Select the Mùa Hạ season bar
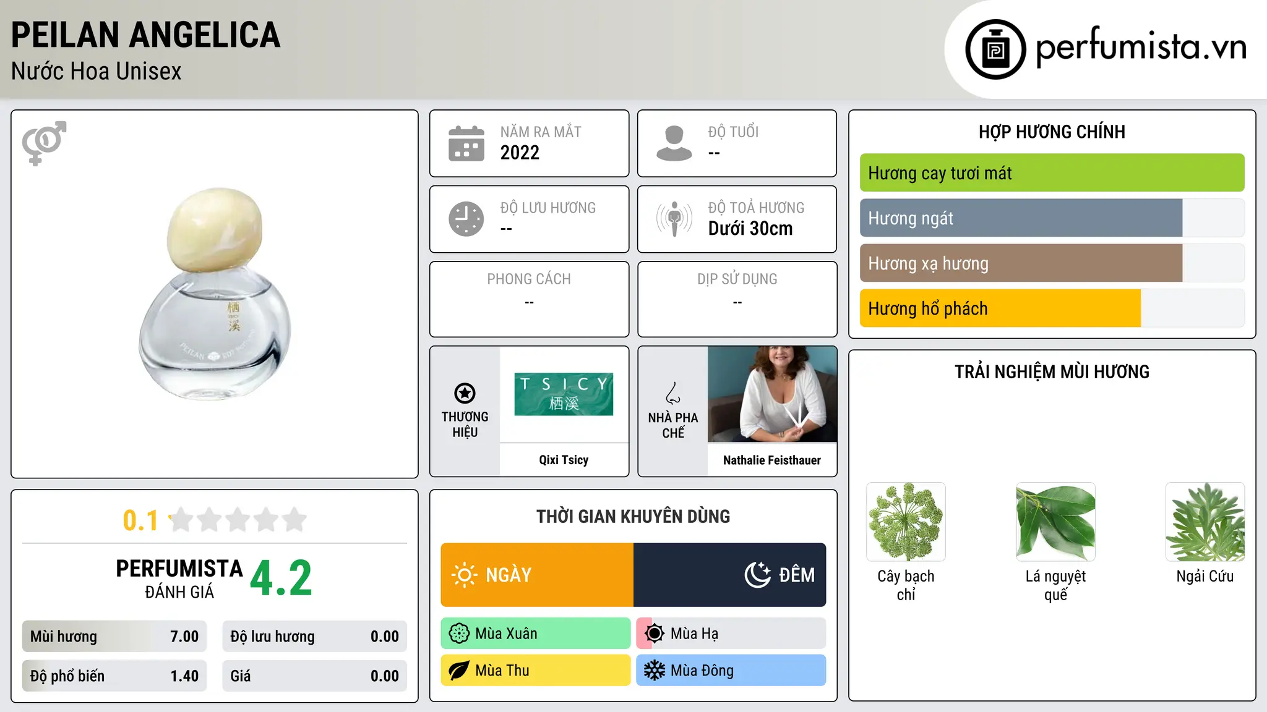This screenshot has width=1267, height=712. click(x=731, y=634)
